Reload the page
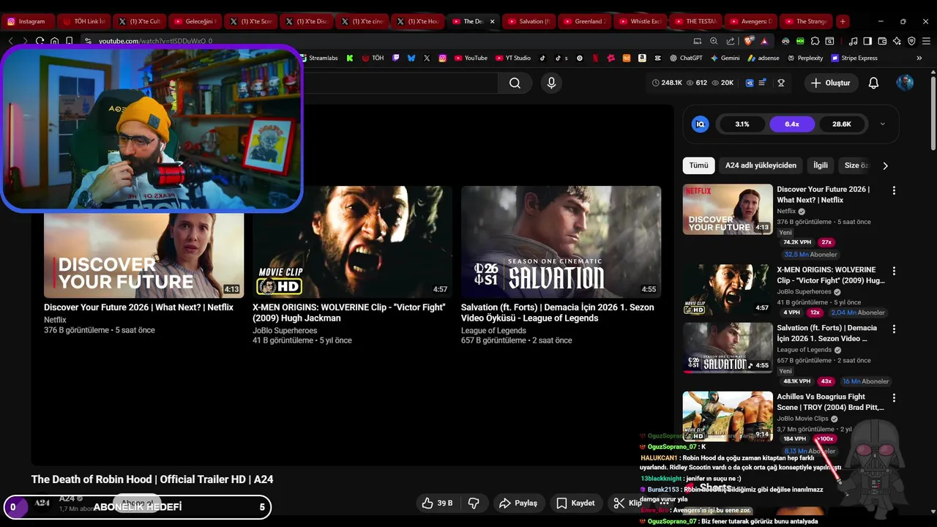 40,41
